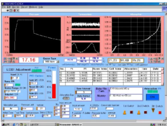Screen dimensions: 167x126
Task: Click the Power level red bar indicator
Action: (54, 91)
